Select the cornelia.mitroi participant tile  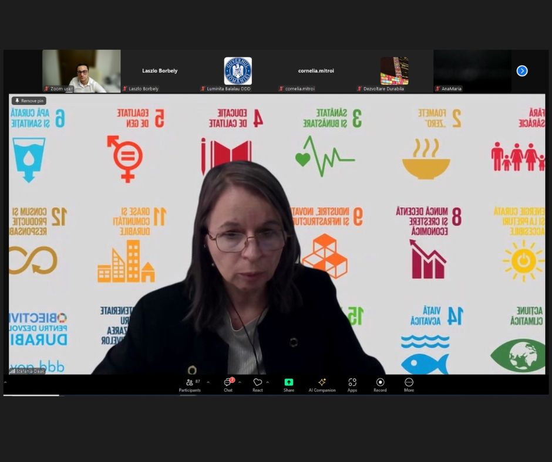tap(316, 71)
